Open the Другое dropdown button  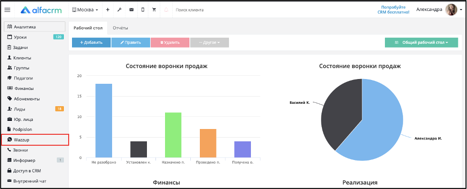(209, 42)
